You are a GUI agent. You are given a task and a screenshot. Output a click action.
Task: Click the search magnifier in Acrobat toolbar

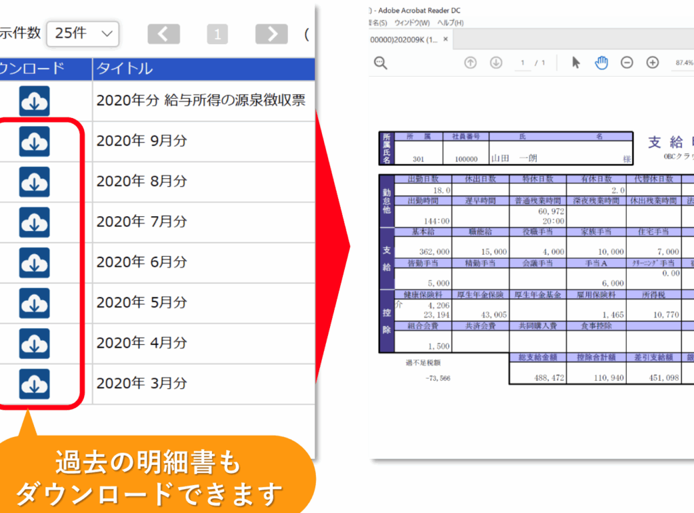(x=381, y=63)
